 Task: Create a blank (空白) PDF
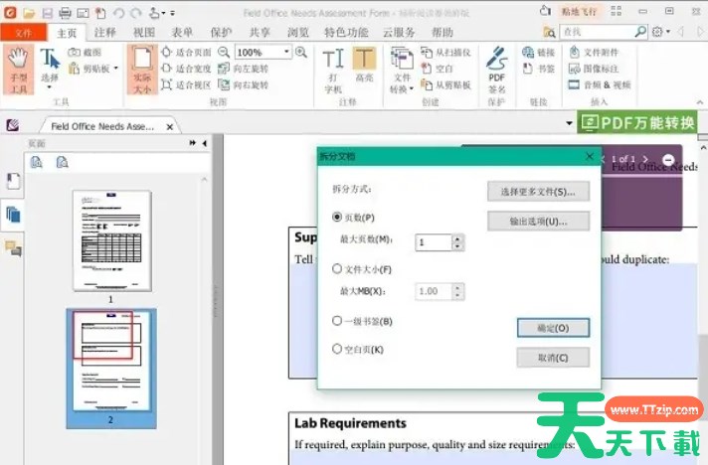point(438,69)
